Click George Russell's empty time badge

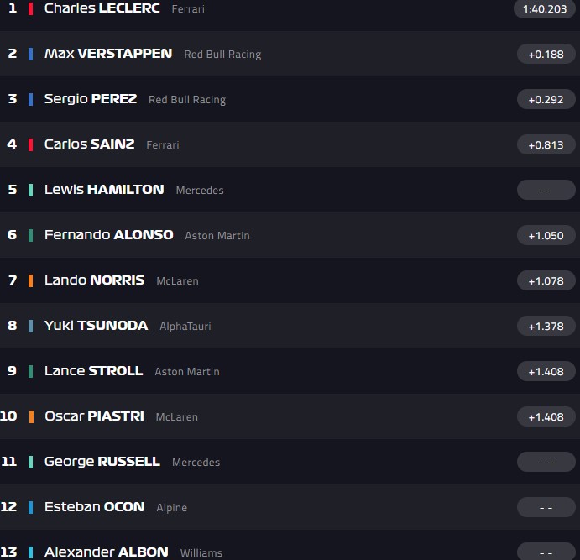[546, 462]
